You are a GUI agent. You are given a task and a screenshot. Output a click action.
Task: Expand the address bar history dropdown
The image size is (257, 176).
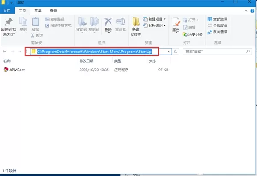click(x=170, y=52)
